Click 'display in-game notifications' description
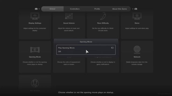The image size is (172, 96). (x=103, y=63)
